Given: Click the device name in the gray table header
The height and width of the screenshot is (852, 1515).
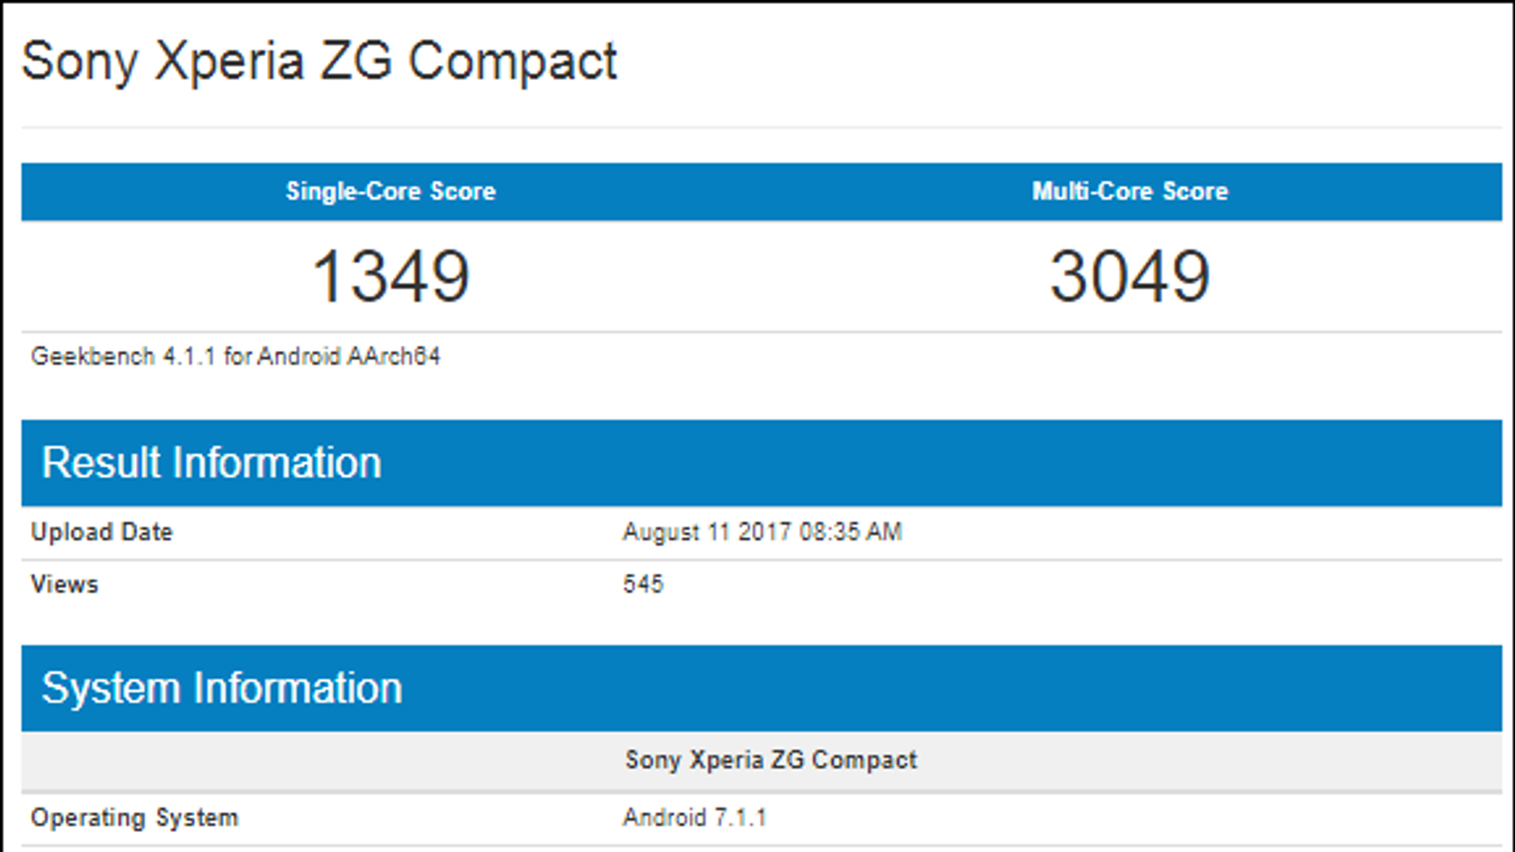Looking at the screenshot, I should point(771,760).
